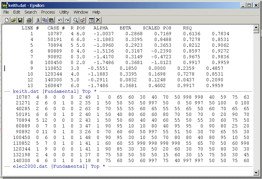Click the scrollbar up arrow
The width and height of the screenshot is (262, 179).
[x=256, y=28]
